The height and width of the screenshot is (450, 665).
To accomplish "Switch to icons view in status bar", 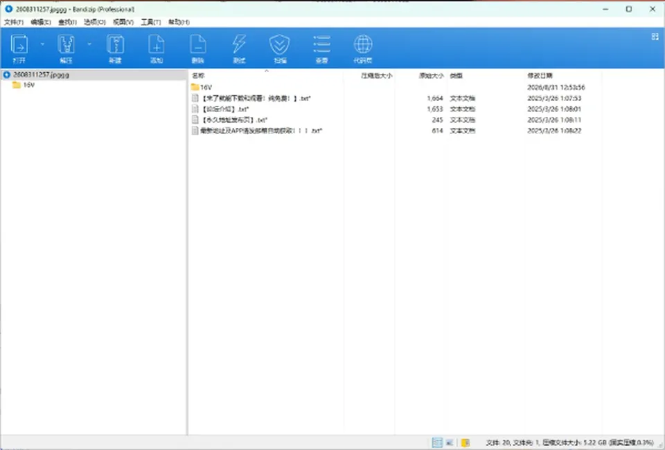I will pyautogui.click(x=450, y=442).
